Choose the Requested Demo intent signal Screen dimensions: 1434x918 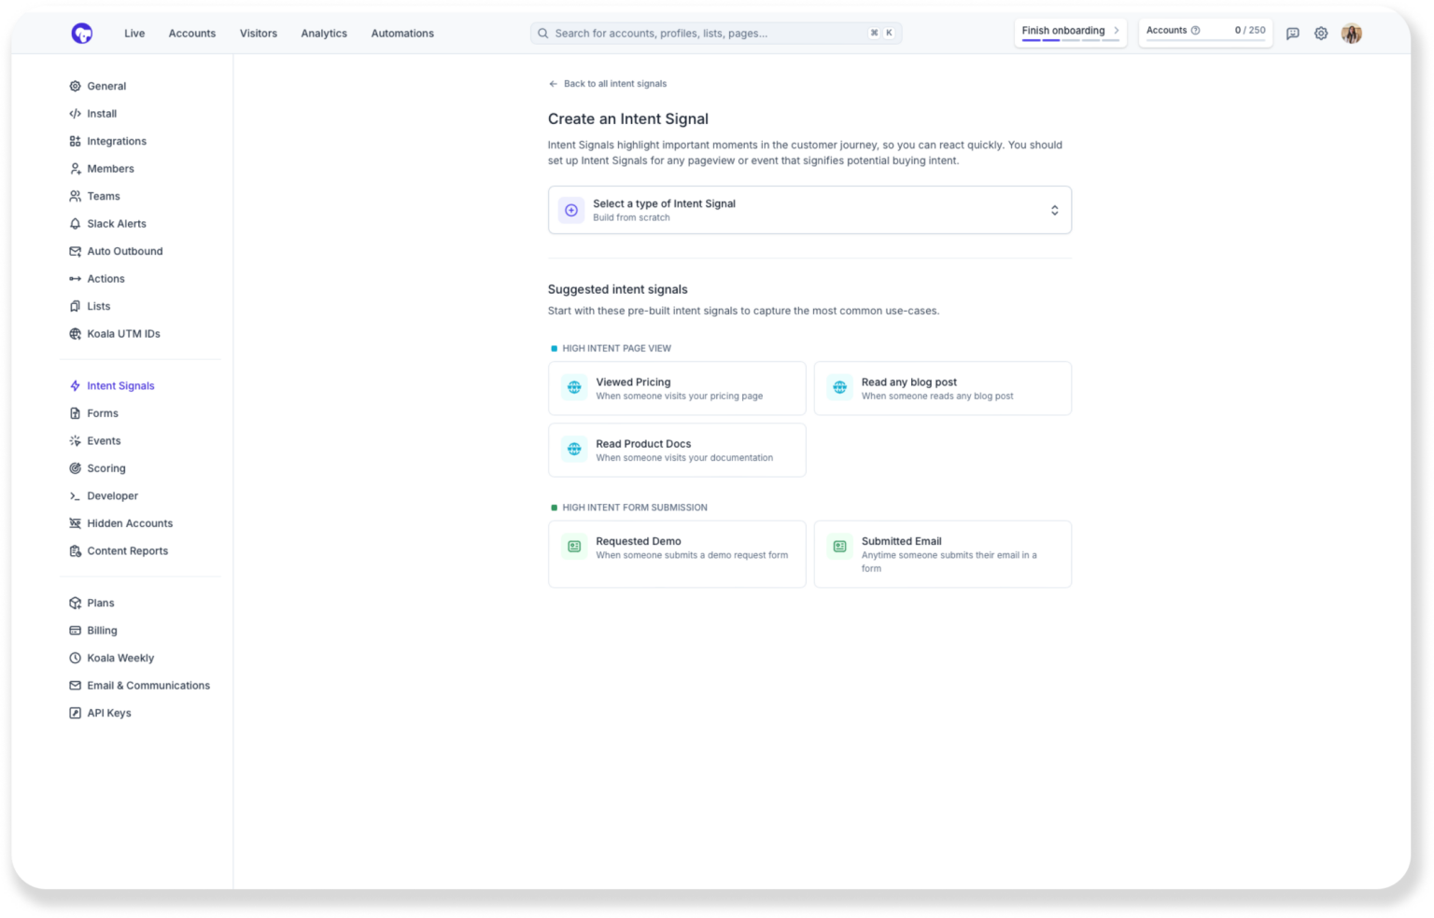point(677,553)
